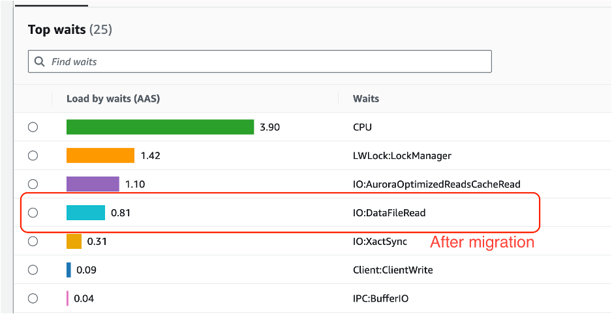Sort by the Waits column header
Image resolution: width=612 pixels, height=314 pixels.
point(366,99)
